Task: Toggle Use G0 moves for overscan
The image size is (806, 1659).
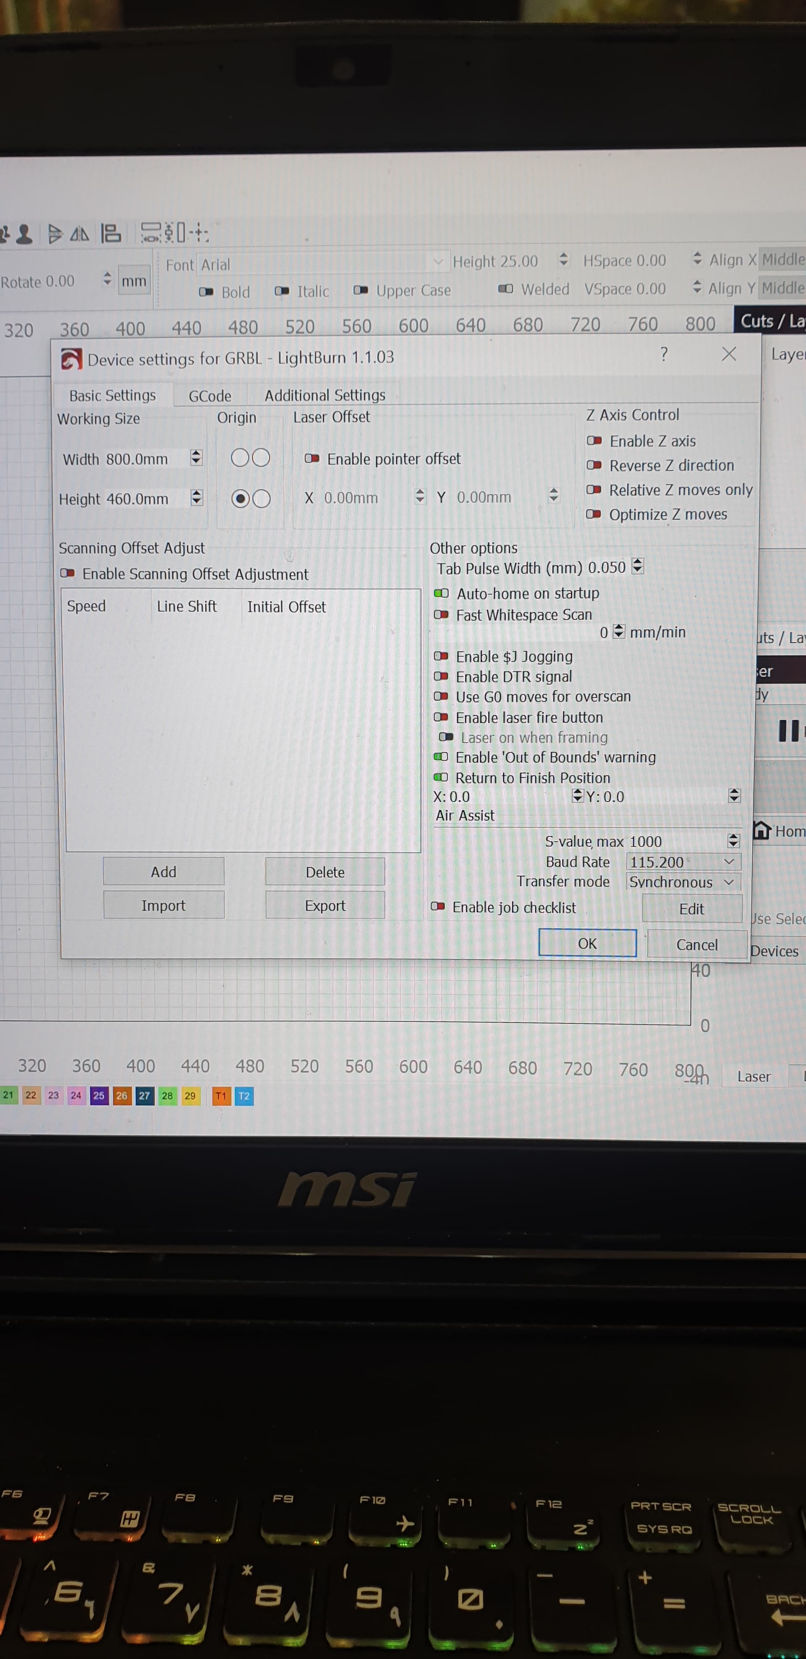Action: pyautogui.click(x=441, y=696)
